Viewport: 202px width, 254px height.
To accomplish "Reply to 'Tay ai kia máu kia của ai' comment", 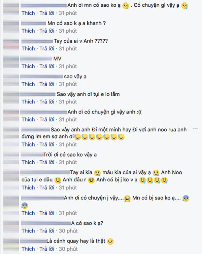I will [x=47, y=187].
